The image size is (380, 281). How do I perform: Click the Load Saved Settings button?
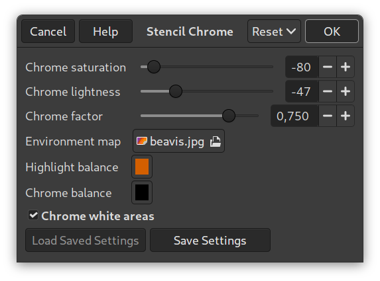[x=86, y=240]
